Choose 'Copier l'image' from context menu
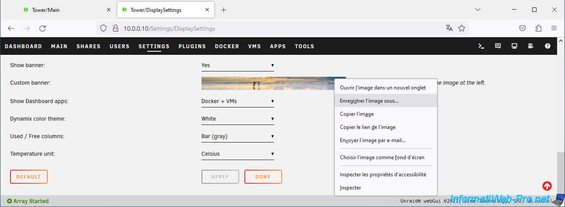Image resolution: width=565 pixels, height=207 pixels. (357, 114)
